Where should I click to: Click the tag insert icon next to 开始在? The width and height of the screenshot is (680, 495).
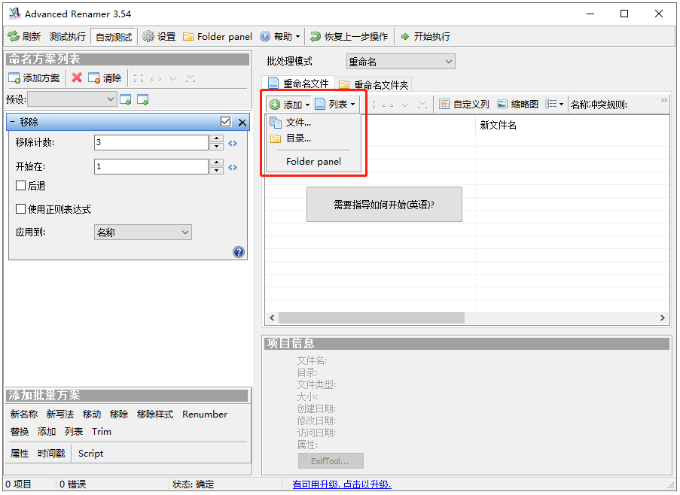pyautogui.click(x=233, y=168)
